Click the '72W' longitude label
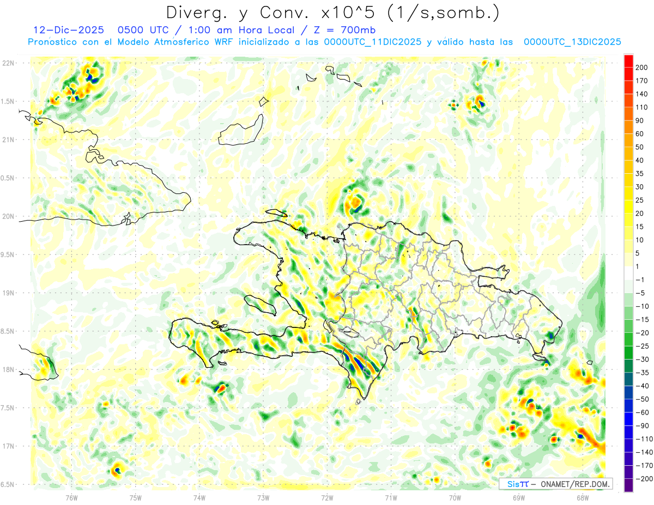 click(327, 497)
